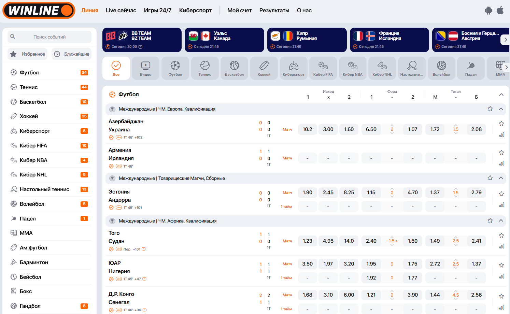This screenshot has width=510, height=314.
Task: Go to Результаты page
Action: click(x=274, y=11)
